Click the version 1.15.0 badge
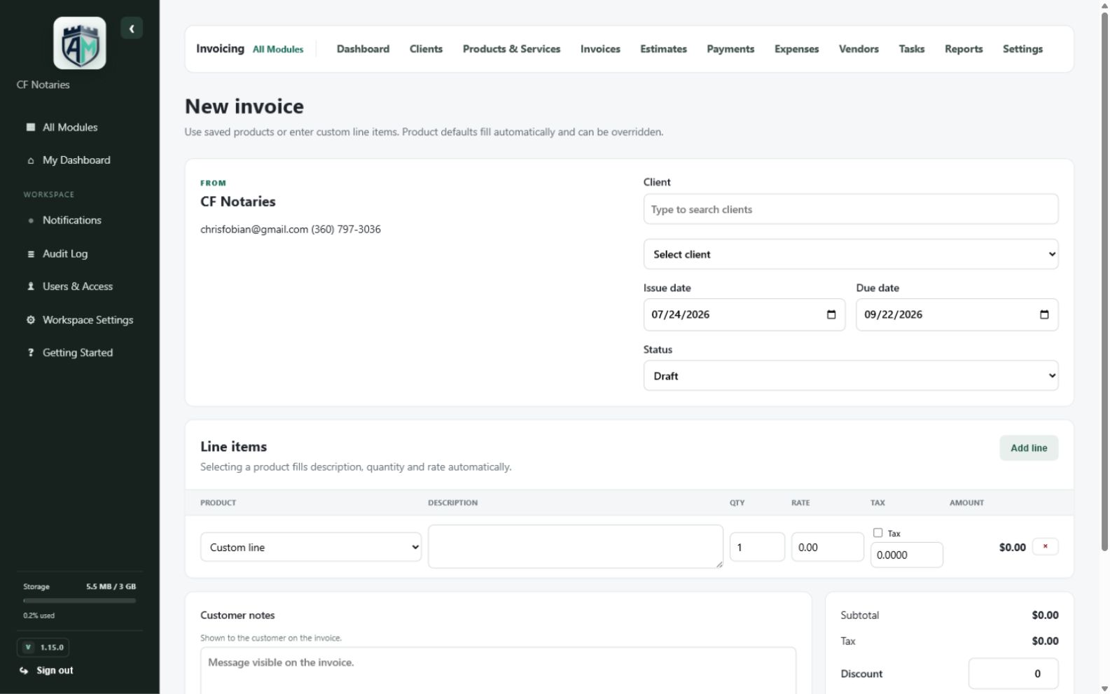The height and width of the screenshot is (694, 1110). point(43,648)
